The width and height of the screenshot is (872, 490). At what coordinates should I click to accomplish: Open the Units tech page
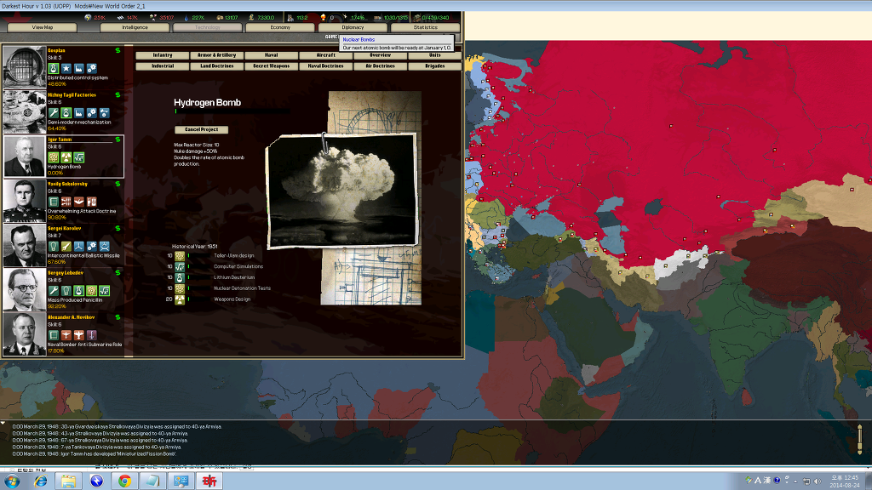435,55
